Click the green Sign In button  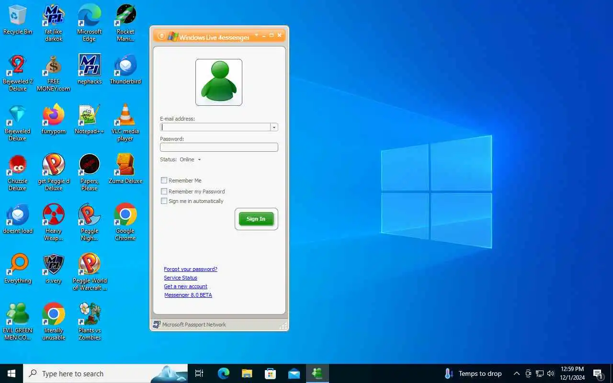click(256, 219)
